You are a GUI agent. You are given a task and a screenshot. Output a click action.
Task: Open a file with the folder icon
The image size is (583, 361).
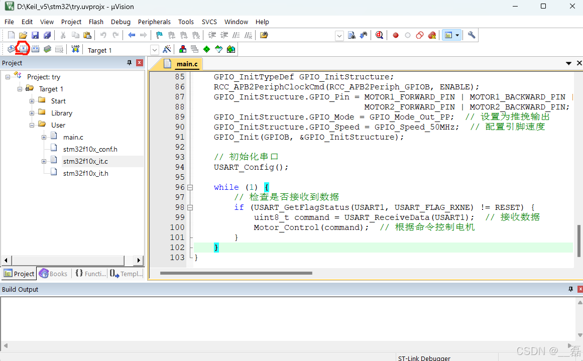point(23,35)
